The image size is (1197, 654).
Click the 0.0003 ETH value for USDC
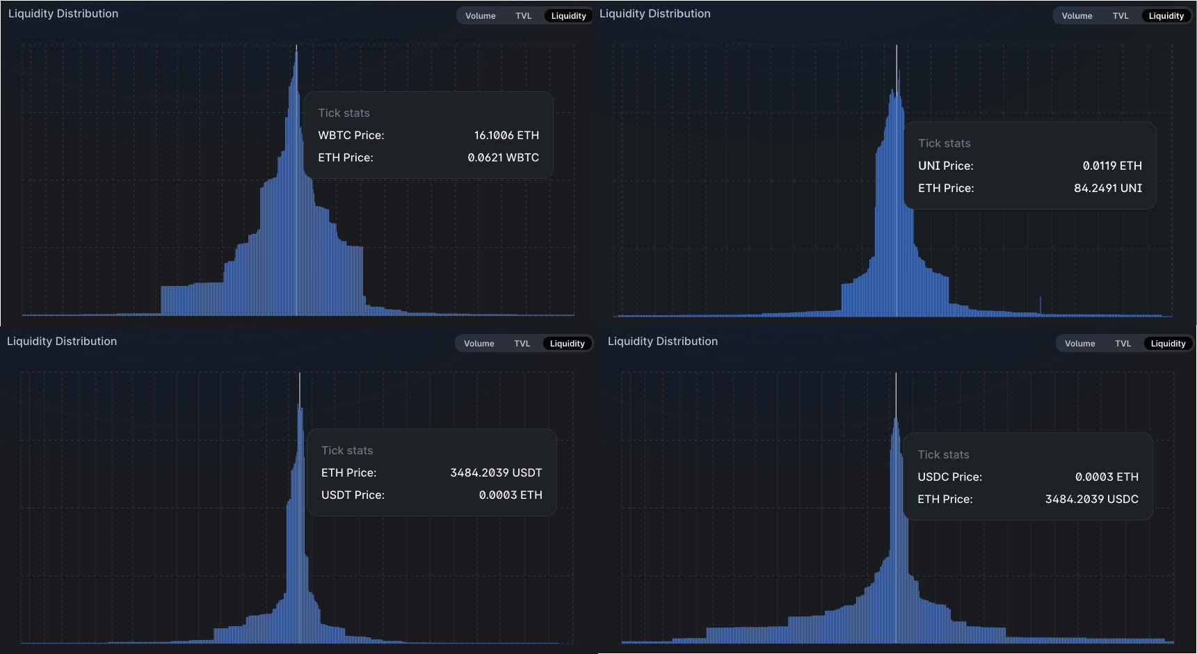[1107, 477]
